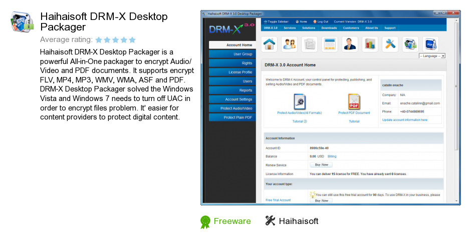Open the User Group people icon
Screen dimensions: 471x244
(x=289, y=44)
